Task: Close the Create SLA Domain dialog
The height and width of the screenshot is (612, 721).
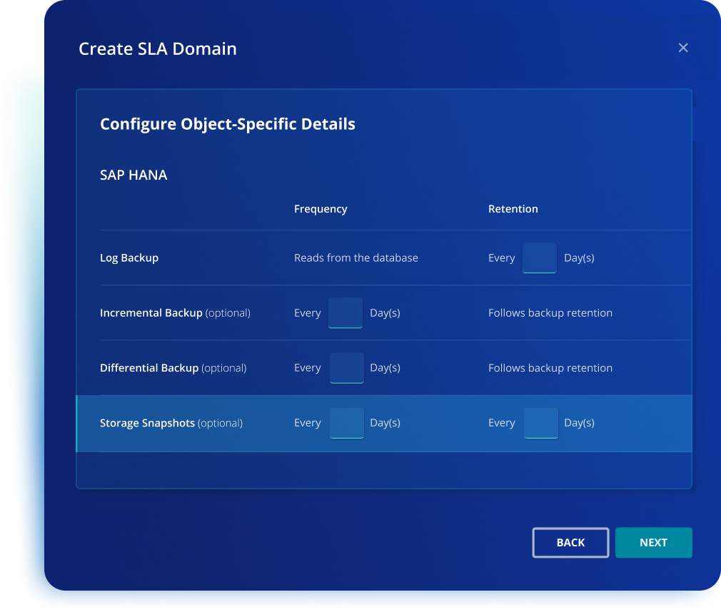Action: (683, 48)
